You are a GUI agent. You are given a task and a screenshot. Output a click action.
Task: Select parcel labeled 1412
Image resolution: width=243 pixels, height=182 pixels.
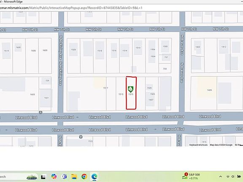tap(224, 47)
